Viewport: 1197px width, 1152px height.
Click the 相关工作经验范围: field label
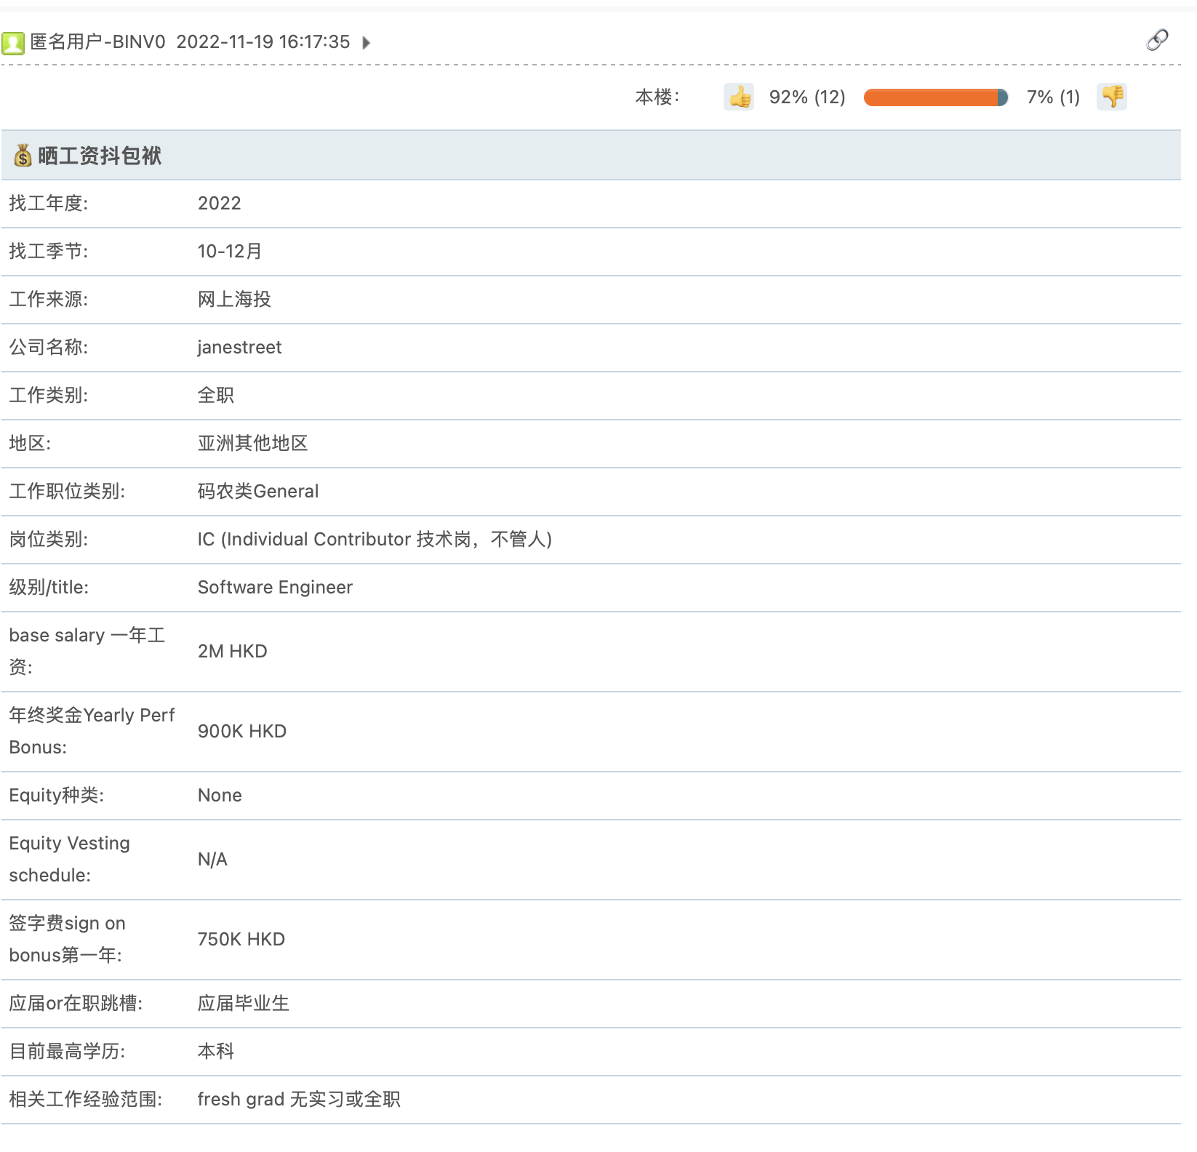tap(86, 1099)
